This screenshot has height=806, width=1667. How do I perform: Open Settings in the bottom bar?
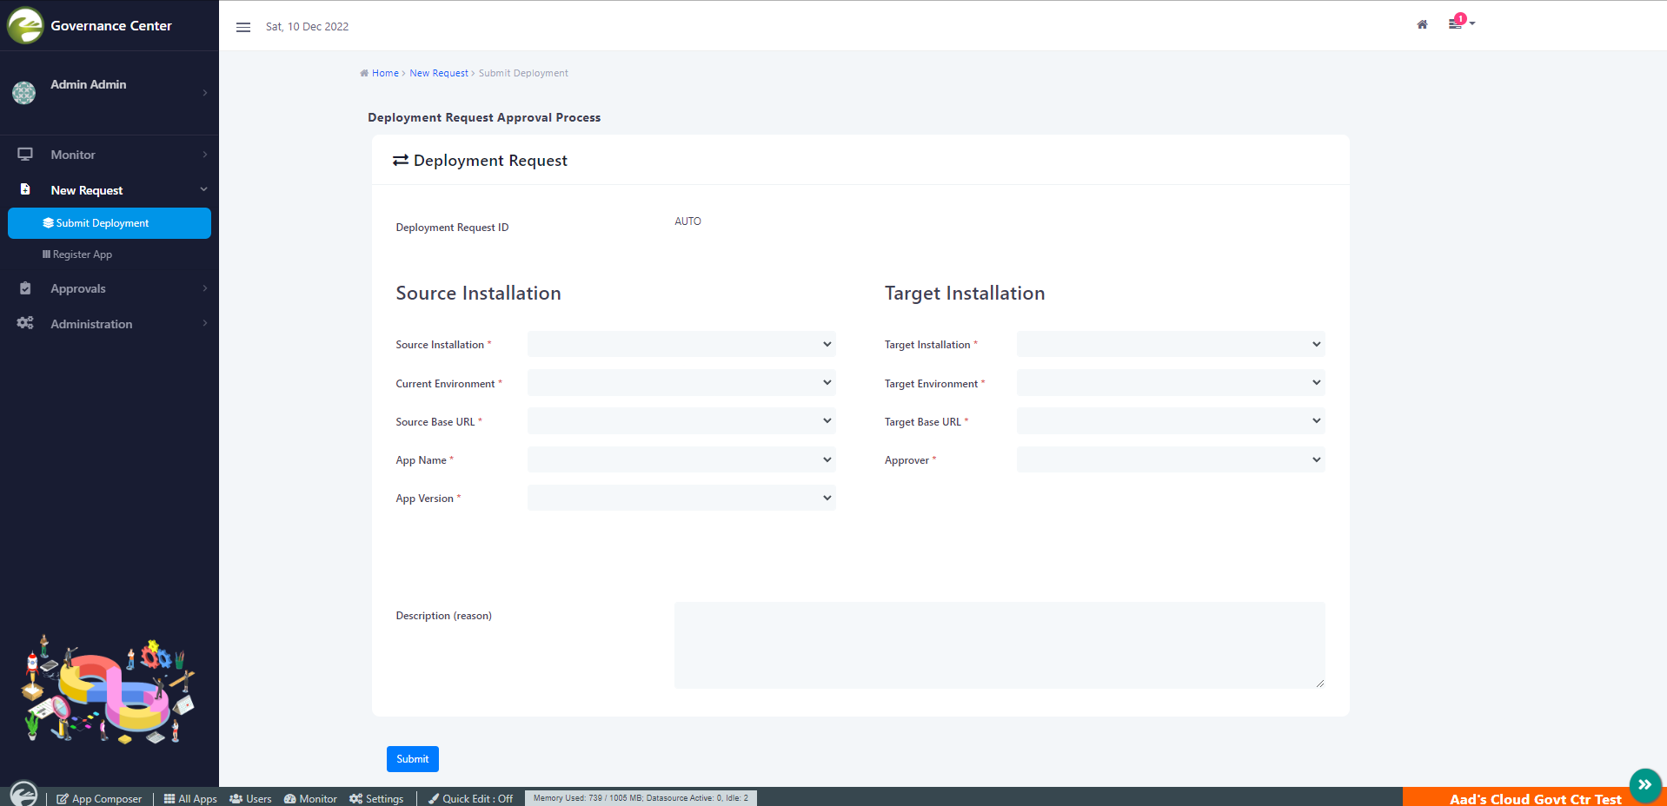pos(376,798)
